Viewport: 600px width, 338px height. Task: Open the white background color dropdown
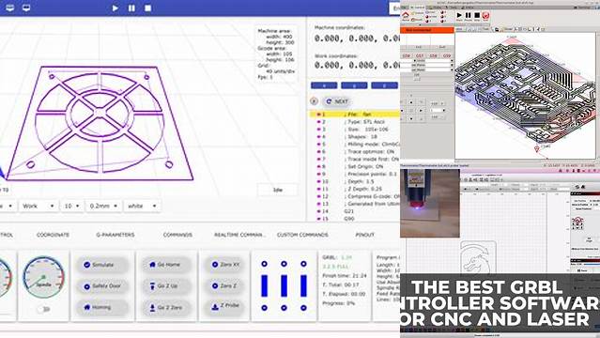coord(142,206)
